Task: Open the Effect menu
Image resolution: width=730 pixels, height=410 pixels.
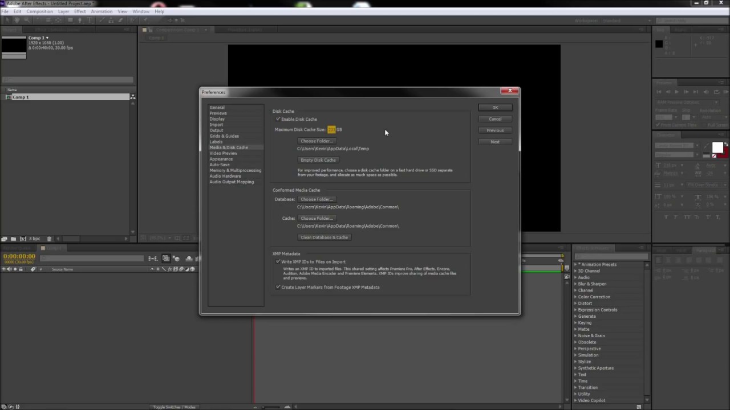Action: pos(80,11)
